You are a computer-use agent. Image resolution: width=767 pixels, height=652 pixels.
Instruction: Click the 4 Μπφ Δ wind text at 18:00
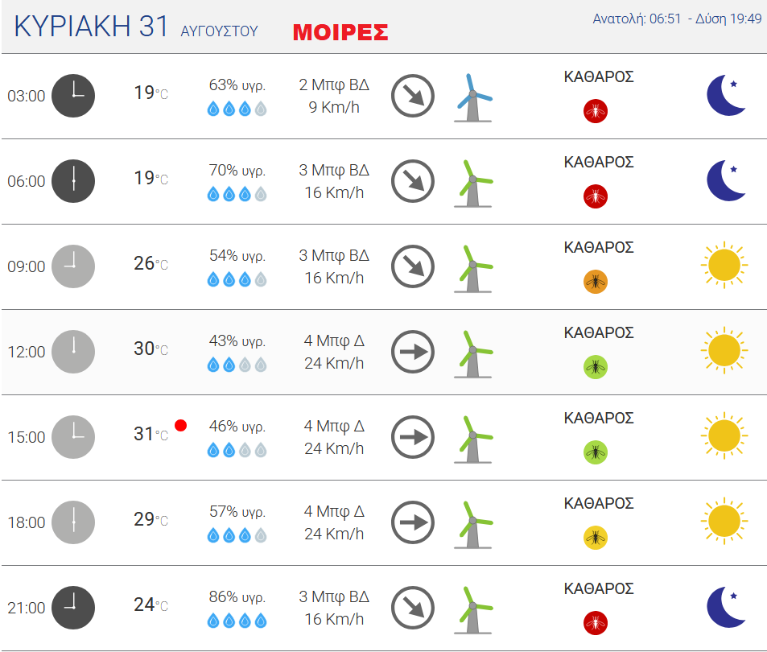click(334, 511)
